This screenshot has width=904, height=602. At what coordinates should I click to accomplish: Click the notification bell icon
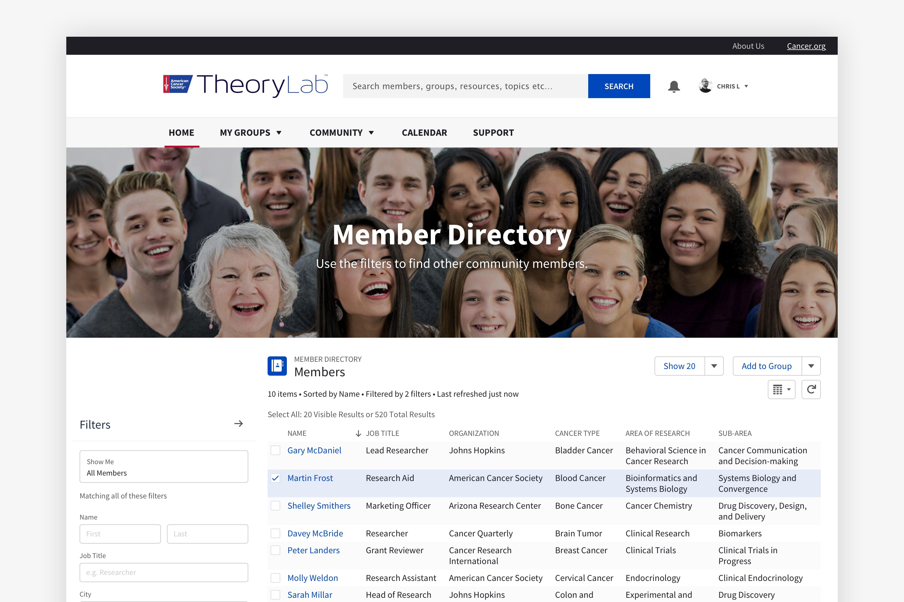coord(674,86)
